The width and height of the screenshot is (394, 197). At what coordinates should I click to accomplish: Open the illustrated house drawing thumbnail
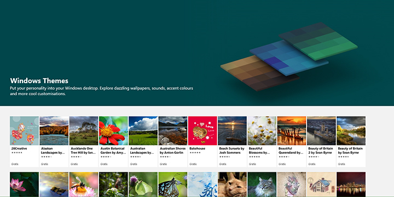pyautogui.click(x=321, y=184)
